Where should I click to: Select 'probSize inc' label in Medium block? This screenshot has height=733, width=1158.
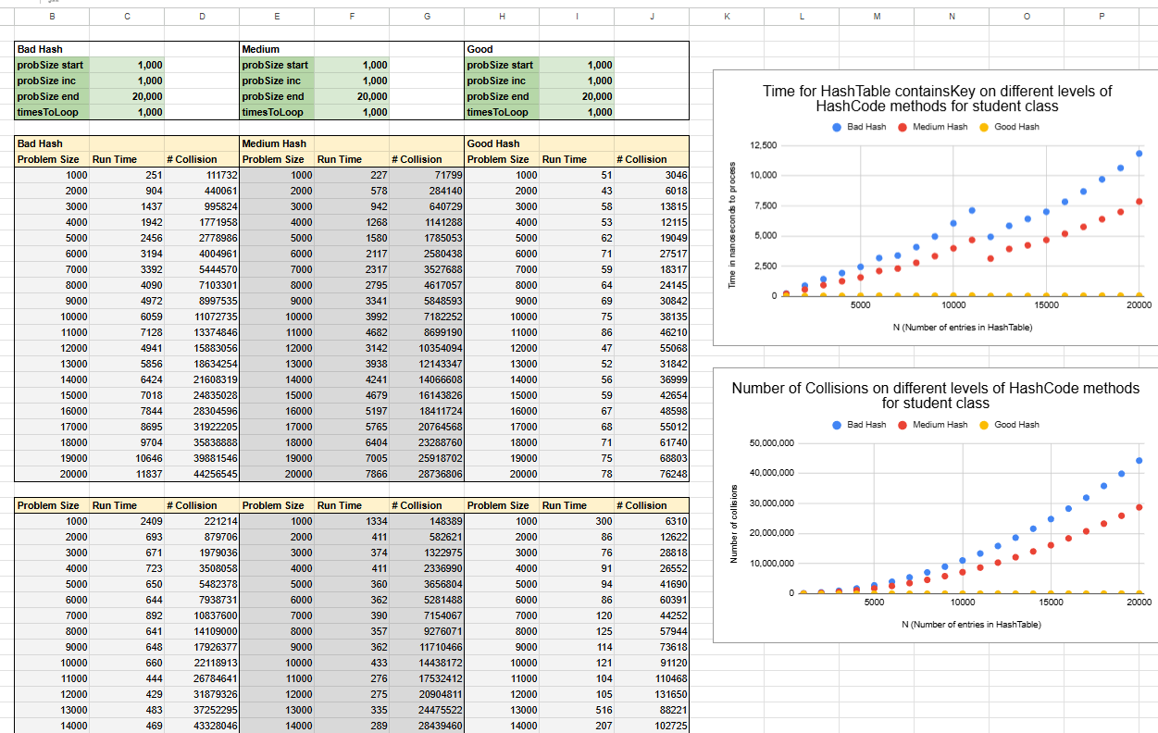coord(277,81)
